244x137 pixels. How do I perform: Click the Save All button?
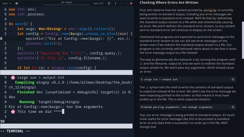click(x=98, y=3)
